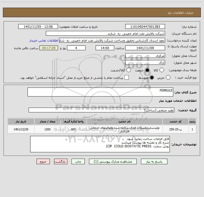Click the اطلاعات خدمات مورد نیاز heading
This screenshot has width=204, height=197.
(x=178, y=101)
